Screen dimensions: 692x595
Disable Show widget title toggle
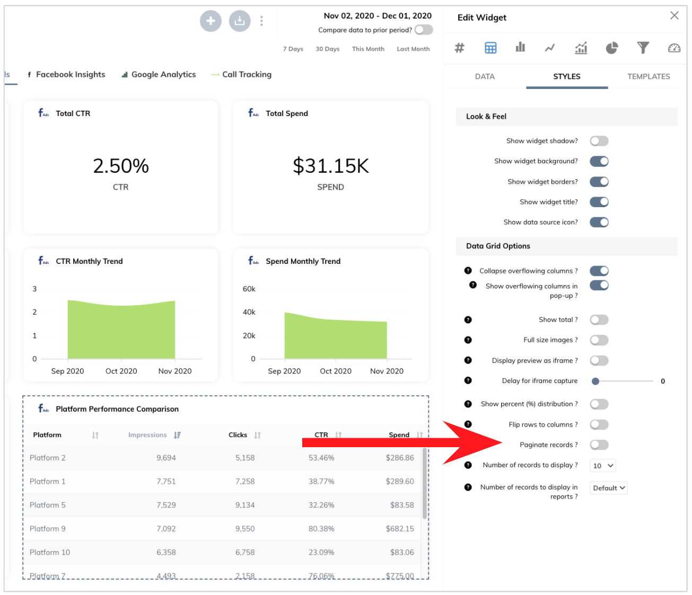click(599, 202)
